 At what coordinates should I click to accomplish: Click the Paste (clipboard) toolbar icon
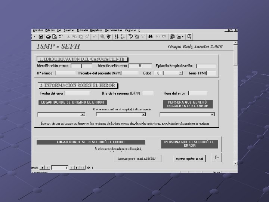pyautogui.click(x=81, y=37)
